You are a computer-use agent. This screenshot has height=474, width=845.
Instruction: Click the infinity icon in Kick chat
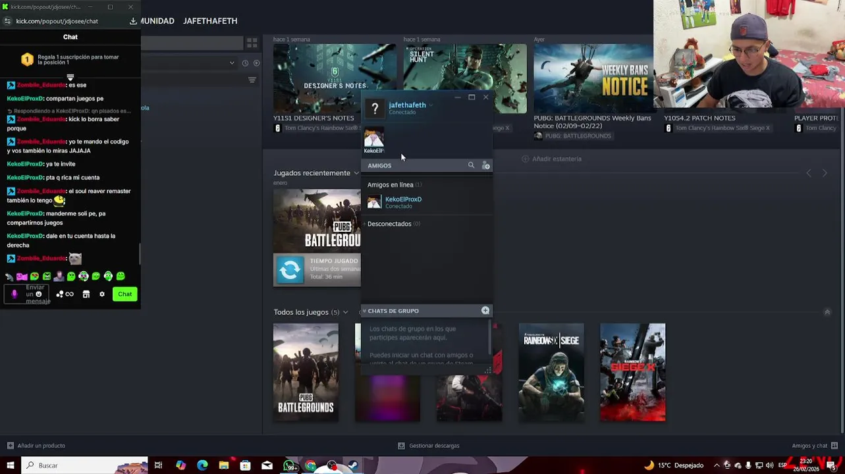point(69,294)
